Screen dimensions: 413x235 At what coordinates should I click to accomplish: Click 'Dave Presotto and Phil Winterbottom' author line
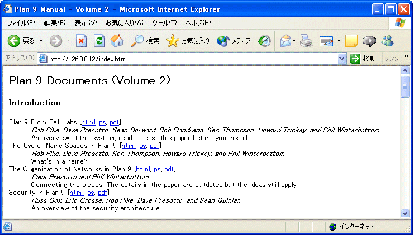(x=90, y=177)
